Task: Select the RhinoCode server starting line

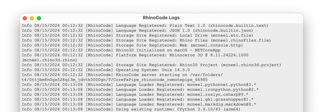Action: [122, 75]
